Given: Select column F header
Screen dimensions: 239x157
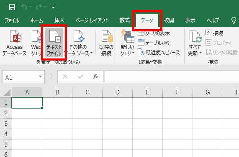Looking at the screenshot, I should tap(177, 92).
